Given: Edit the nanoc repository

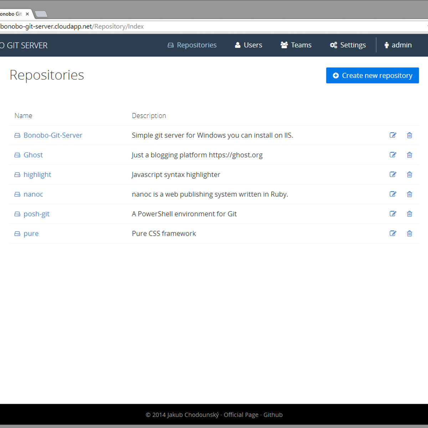Looking at the screenshot, I should tap(393, 194).
